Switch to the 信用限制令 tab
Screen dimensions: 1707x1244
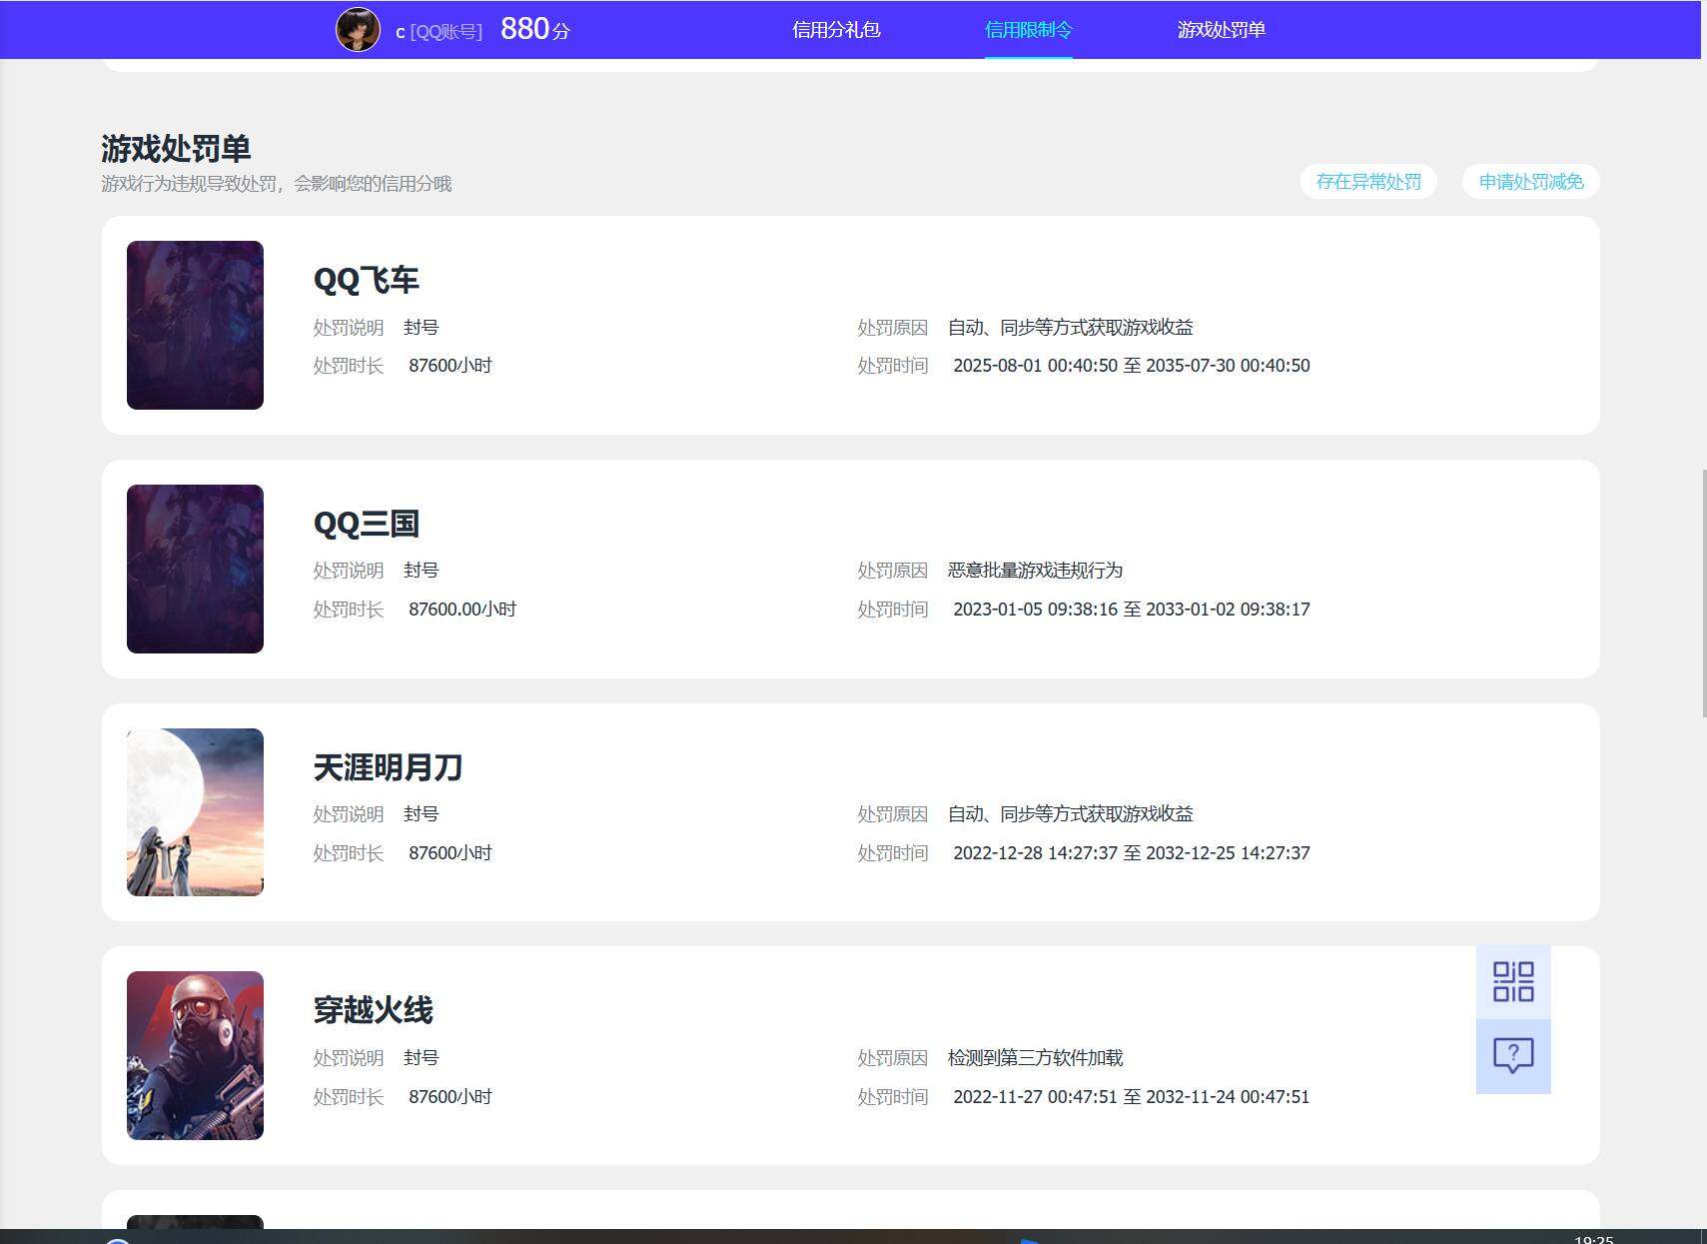click(x=1028, y=30)
